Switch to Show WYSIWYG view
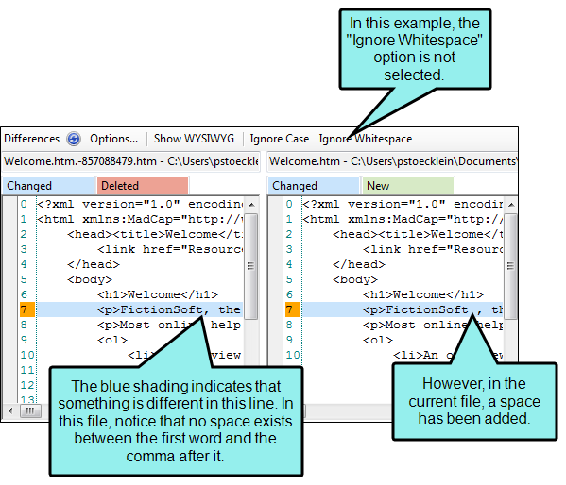The height and width of the screenshot is (485, 566). coord(195,139)
